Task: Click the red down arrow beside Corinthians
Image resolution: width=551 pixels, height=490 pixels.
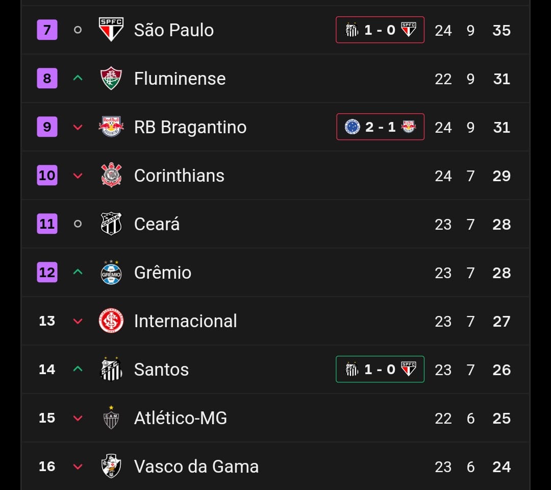Action: (x=78, y=176)
